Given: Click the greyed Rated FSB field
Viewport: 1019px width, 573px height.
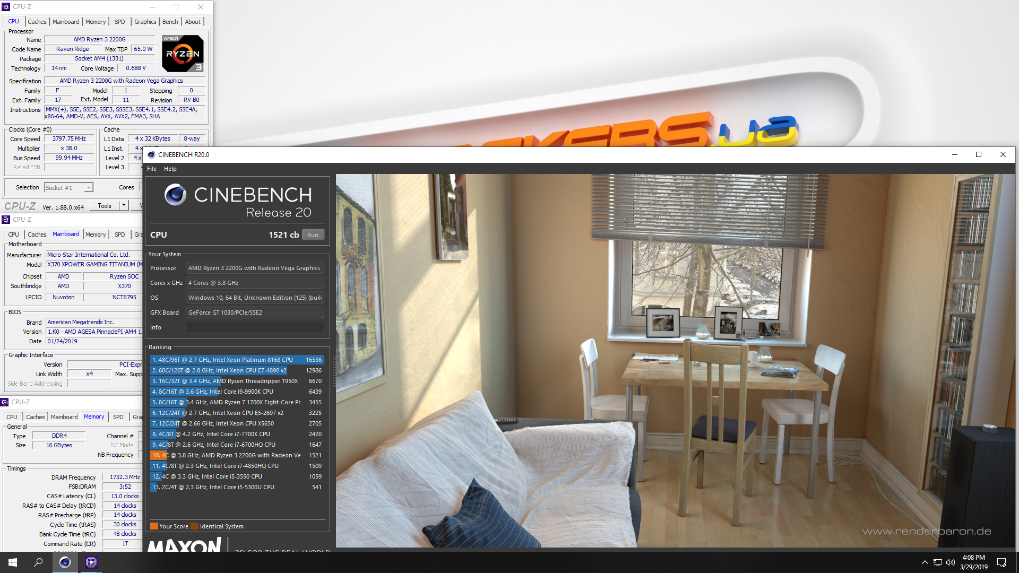Looking at the screenshot, I should click(69, 168).
